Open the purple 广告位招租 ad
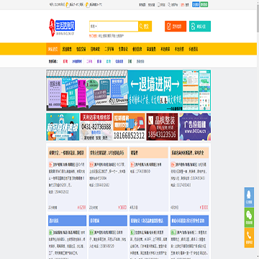Image resolution: width=259 pixels, height=259 pixels. point(195,127)
